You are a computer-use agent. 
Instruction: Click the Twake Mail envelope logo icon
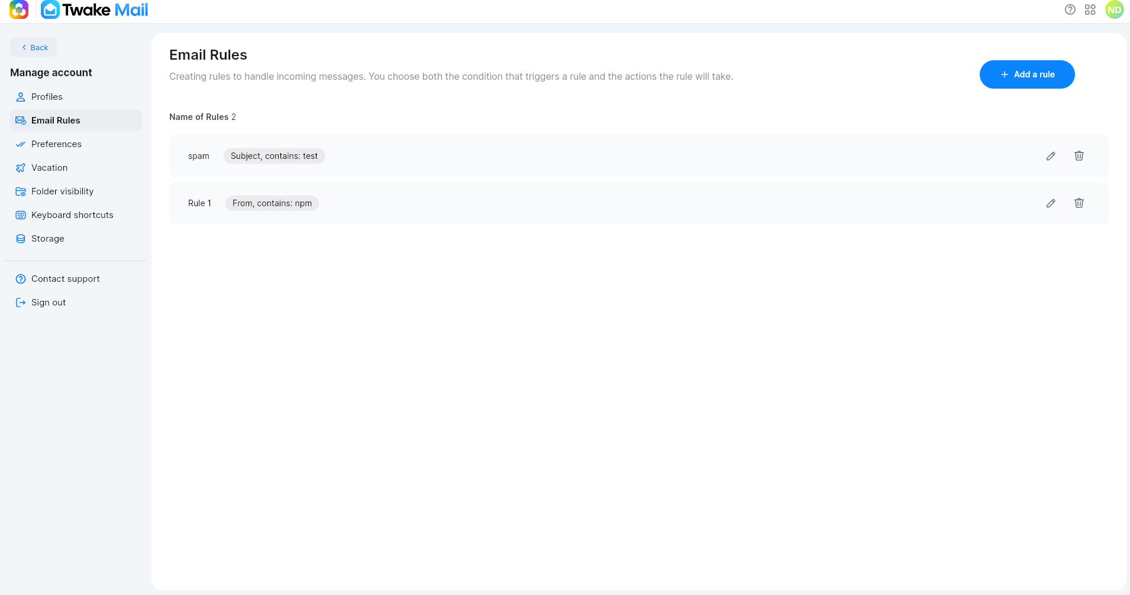click(x=50, y=9)
